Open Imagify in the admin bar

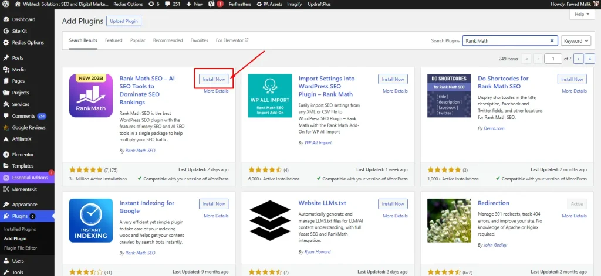(296, 4)
